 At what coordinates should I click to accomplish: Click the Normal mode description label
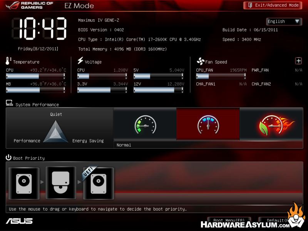[x=124, y=145]
